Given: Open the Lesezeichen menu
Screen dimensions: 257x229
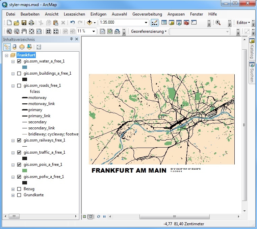Looking at the screenshot, I should (74, 14).
